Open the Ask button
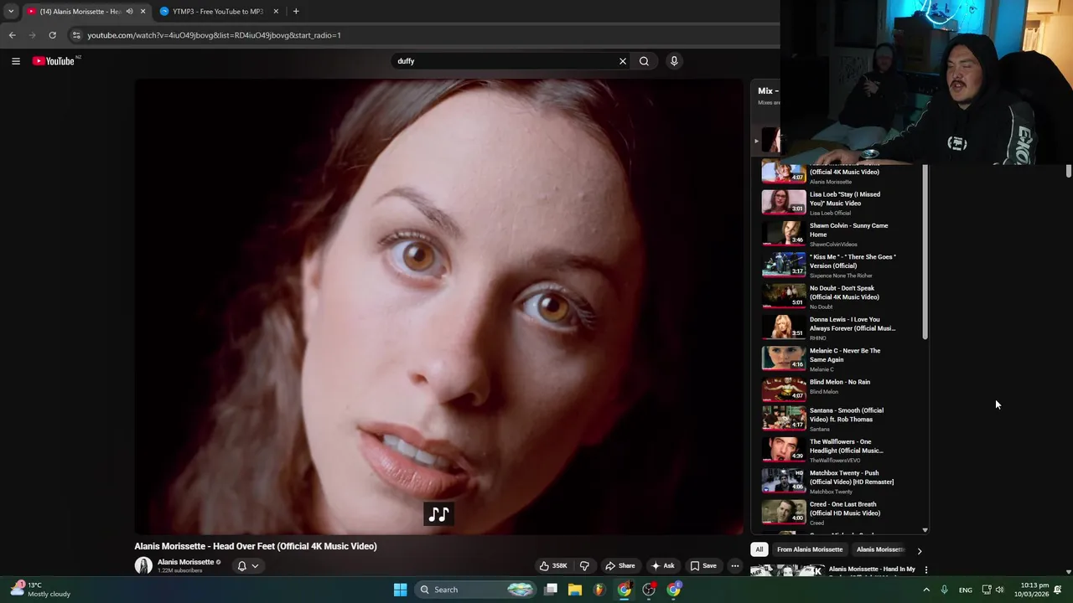1073x603 pixels. (662, 566)
